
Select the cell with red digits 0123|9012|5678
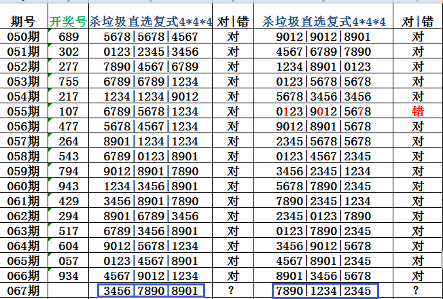(x=323, y=111)
